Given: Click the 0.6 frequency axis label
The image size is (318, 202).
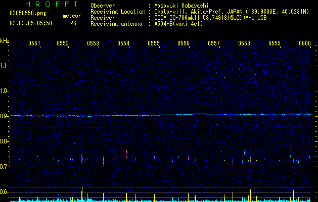Looking at the screenshot, I should click(4, 192).
